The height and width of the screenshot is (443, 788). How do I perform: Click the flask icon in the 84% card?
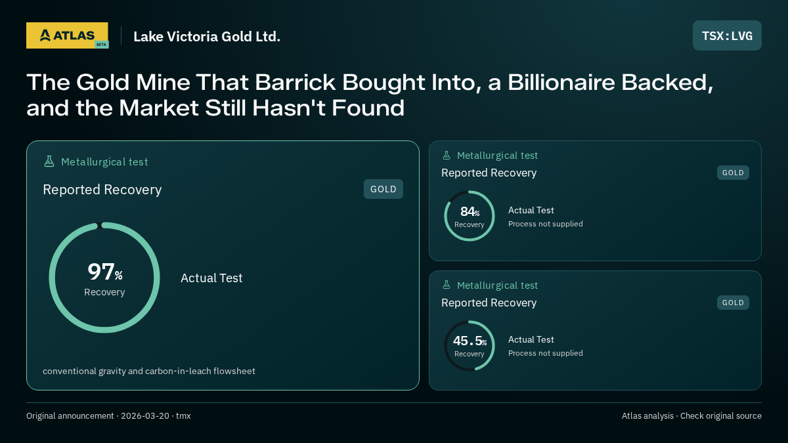pyautogui.click(x=447, y=156)
